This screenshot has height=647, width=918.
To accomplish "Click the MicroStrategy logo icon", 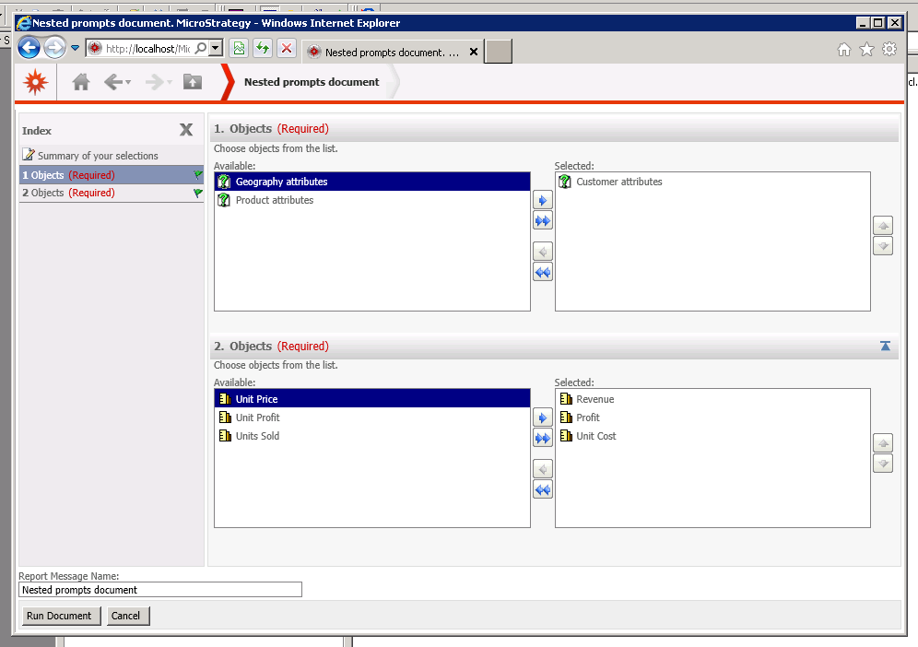I will coord(35,81).
